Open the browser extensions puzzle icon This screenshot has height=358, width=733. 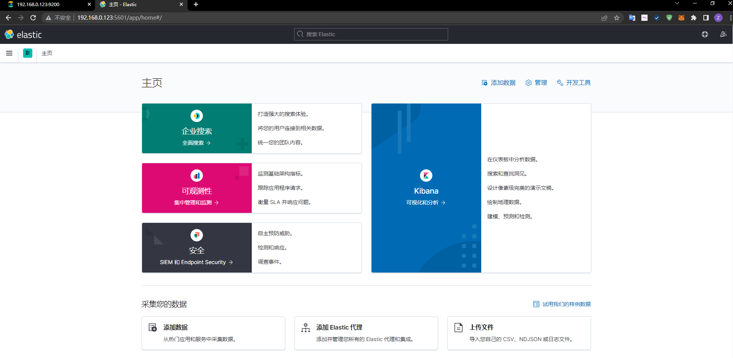(x=694, y=18)
